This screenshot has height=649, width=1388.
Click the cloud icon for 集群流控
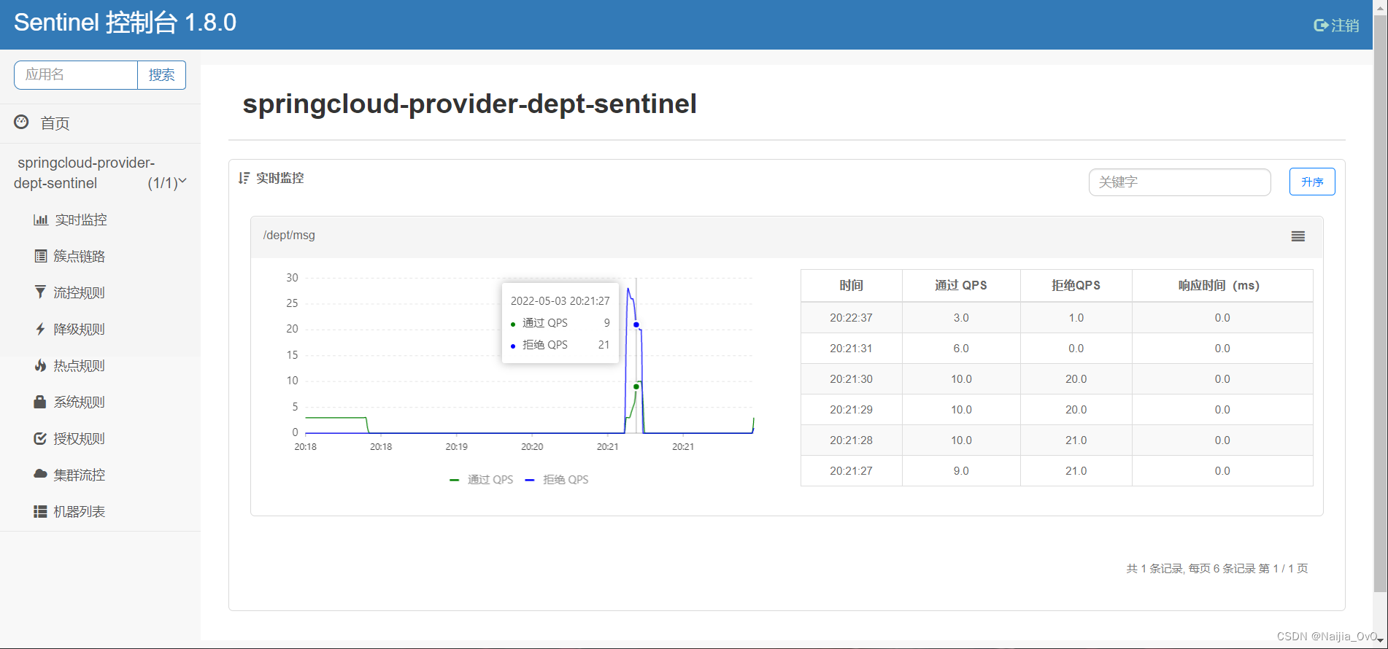(40, 474)
